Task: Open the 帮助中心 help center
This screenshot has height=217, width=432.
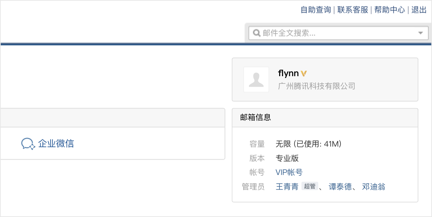Action: click(x=390, y=10)
